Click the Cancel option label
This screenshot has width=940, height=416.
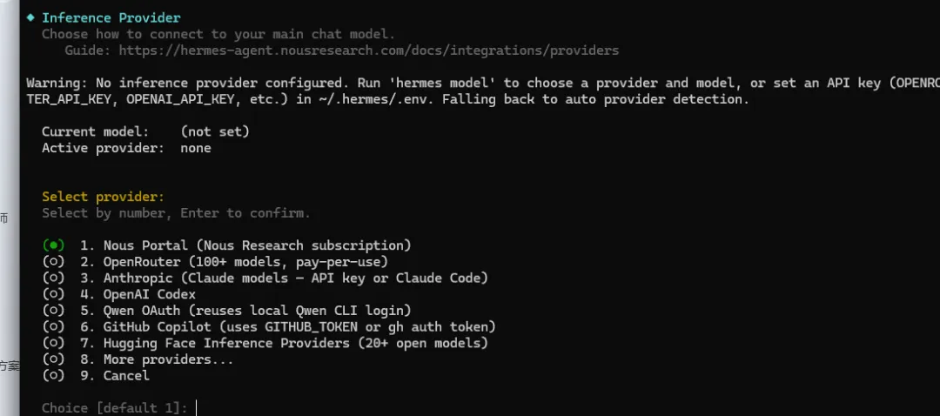(126, 375)
